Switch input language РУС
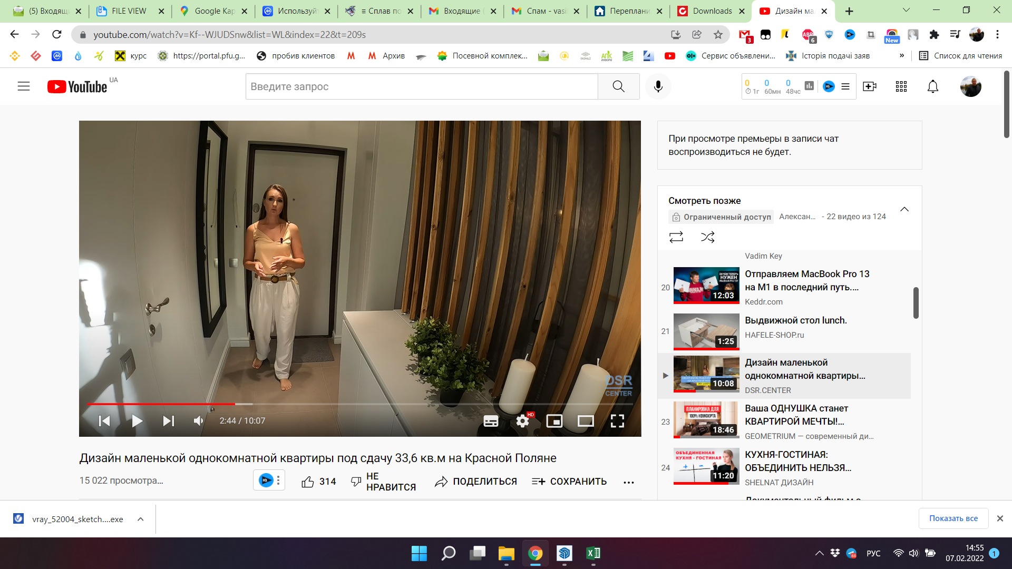The width and height of the screenshot is (1012, 569). click(x=873, y=553)
